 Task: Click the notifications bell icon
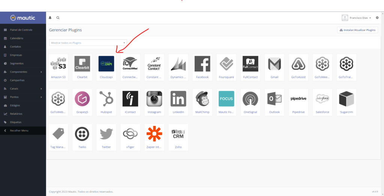(x=50, y=18)
